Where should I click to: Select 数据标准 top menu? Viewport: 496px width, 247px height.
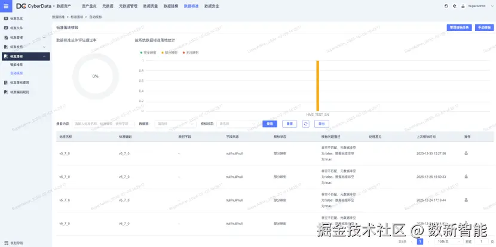click(191, 6)
